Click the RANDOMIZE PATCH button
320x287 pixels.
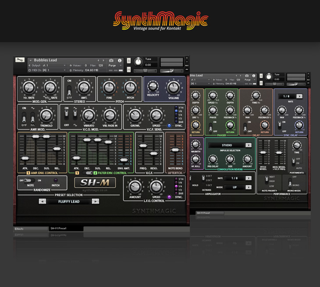tap(56, 181)
